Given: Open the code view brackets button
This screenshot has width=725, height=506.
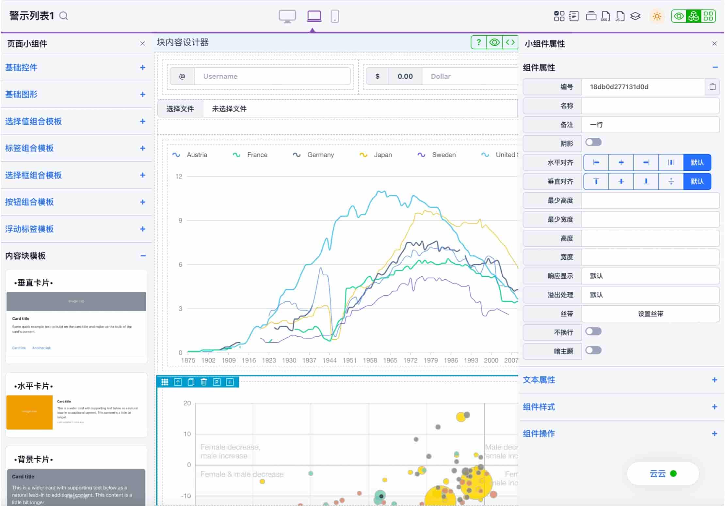Looking at the screenshot, I should click(x=510, y=42).
